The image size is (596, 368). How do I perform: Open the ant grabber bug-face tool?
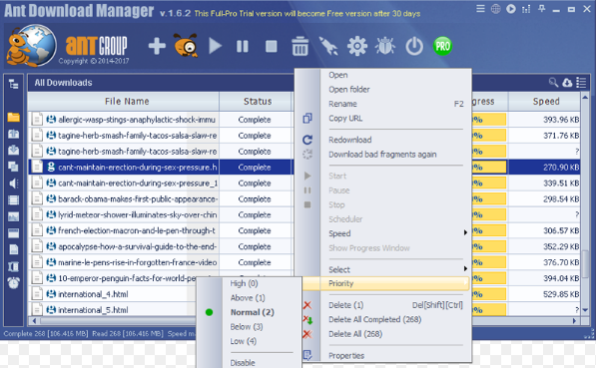pyautogui.click(x=186, y=45)
